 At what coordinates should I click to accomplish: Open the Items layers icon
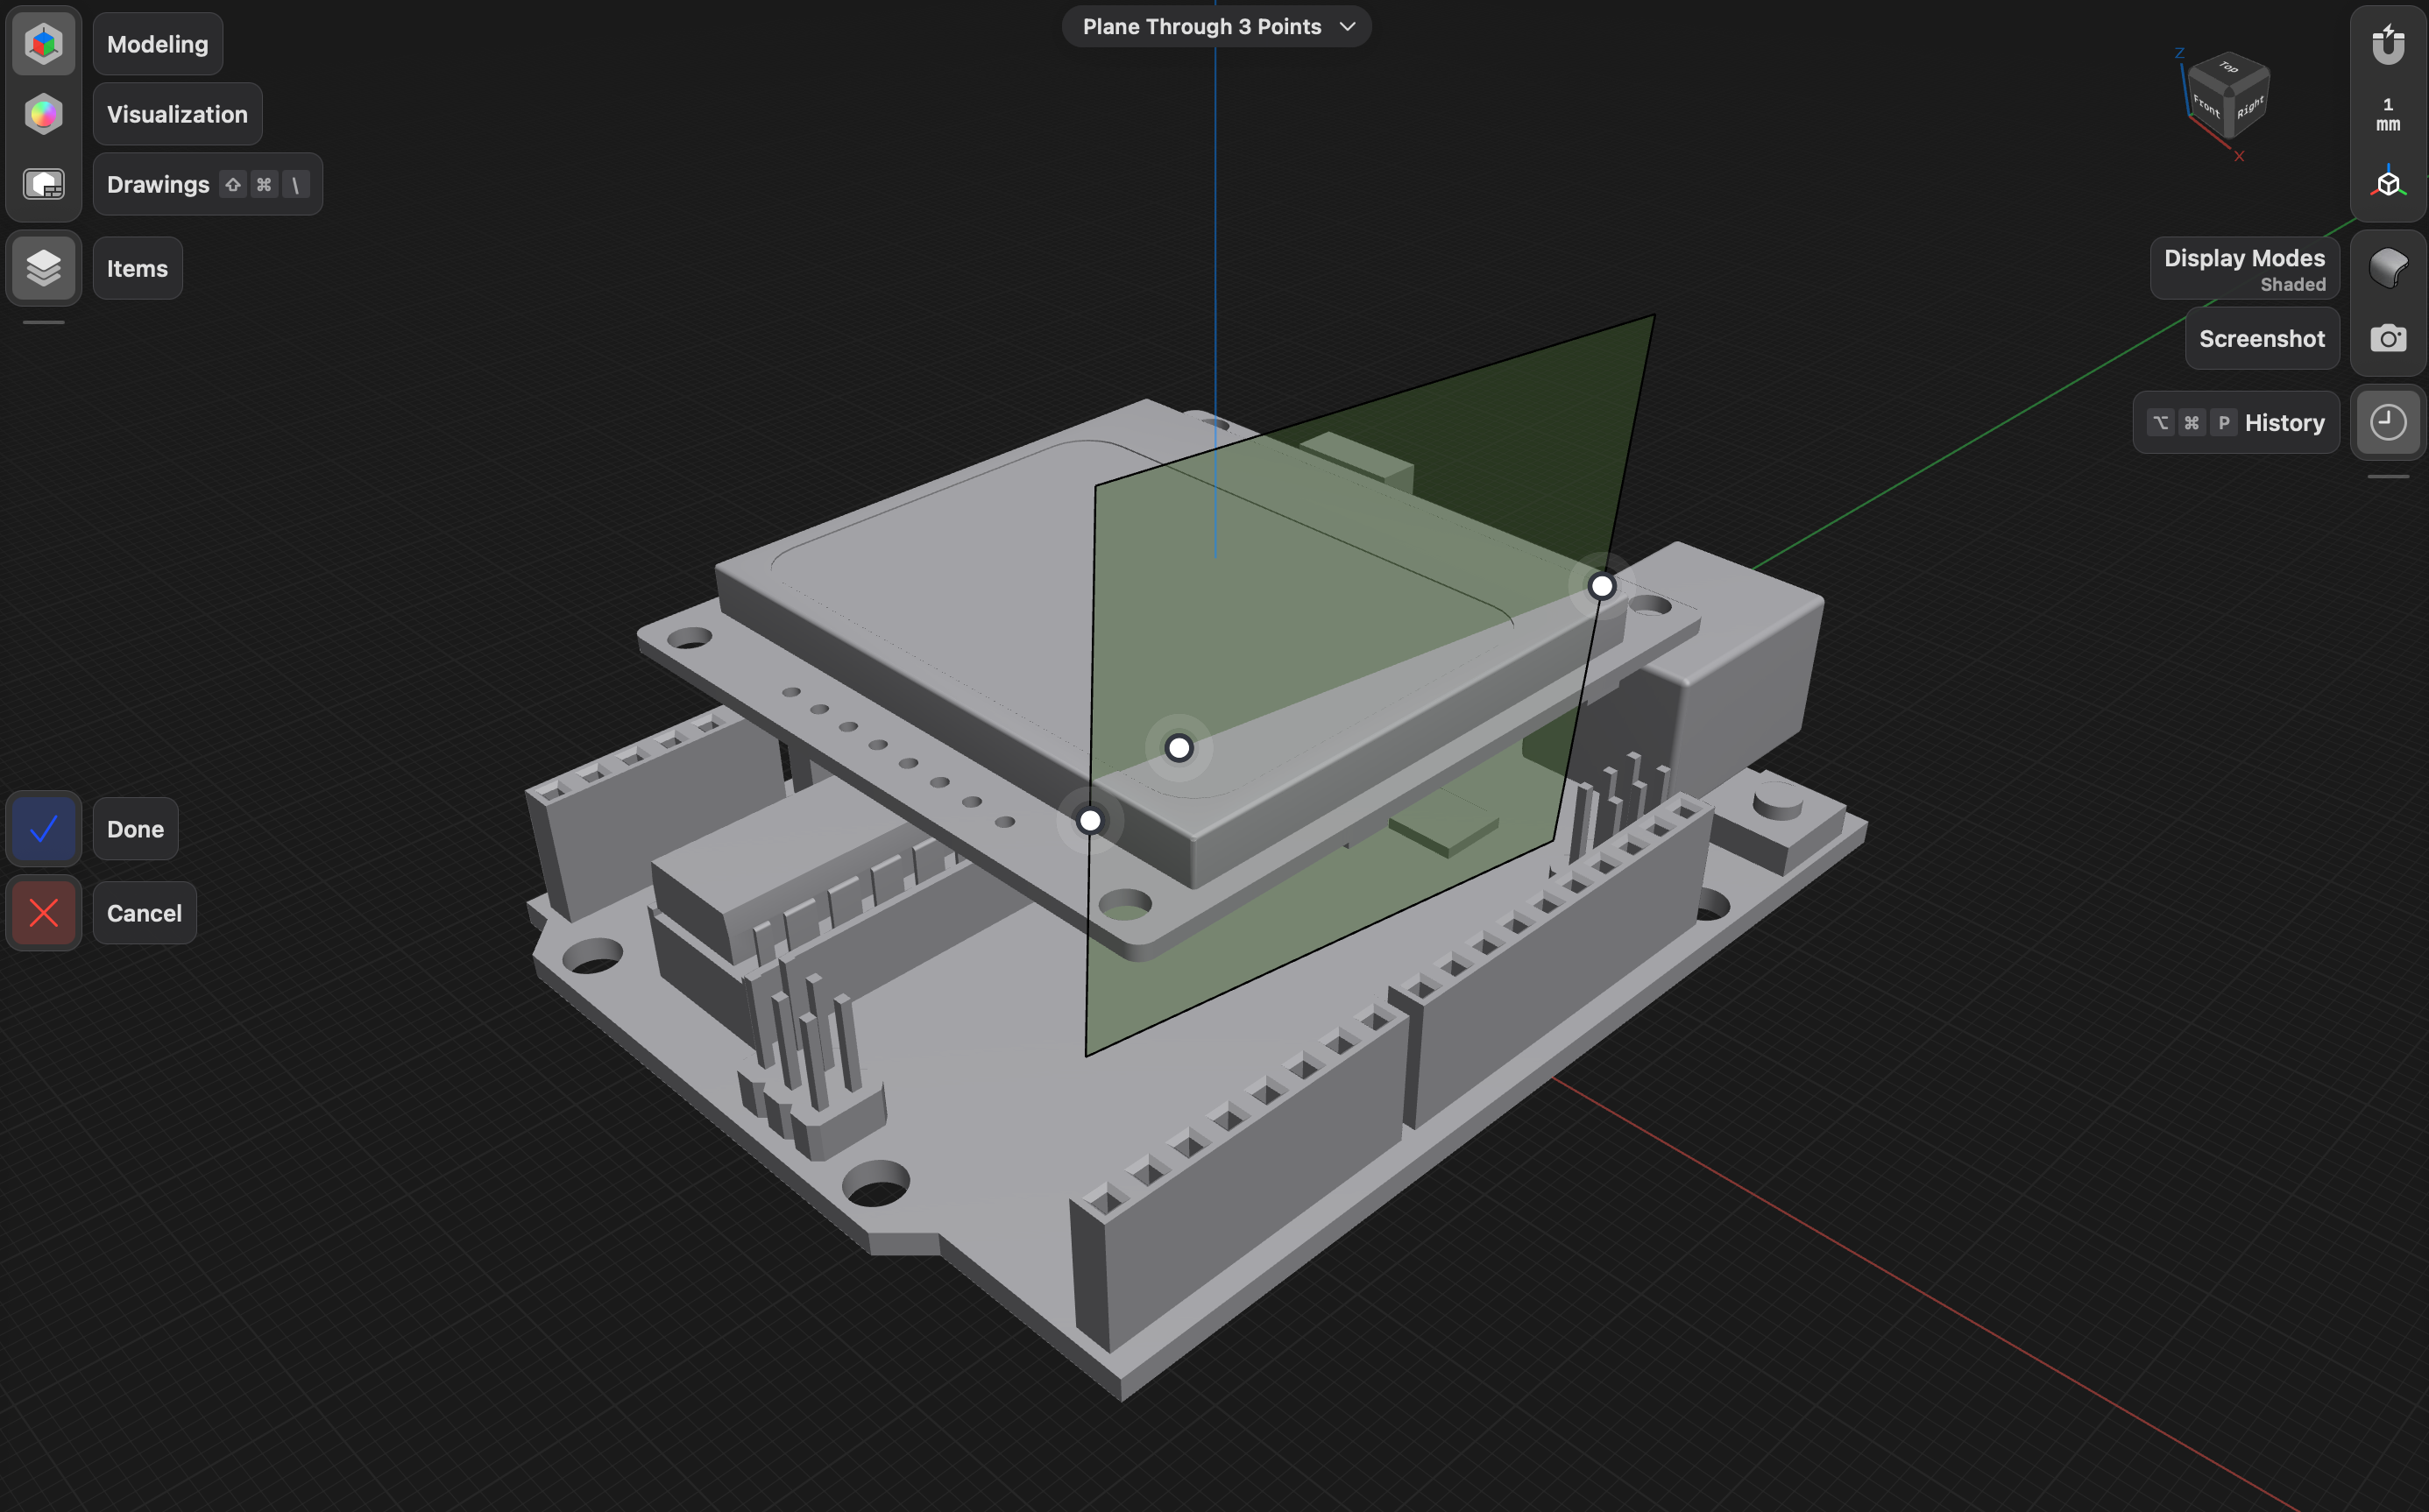[x=44, y=268]
